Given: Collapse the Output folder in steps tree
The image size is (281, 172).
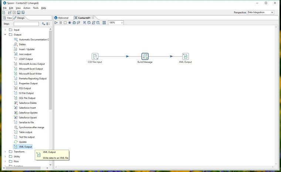Looking at the screenshot, I should point(5,35).
